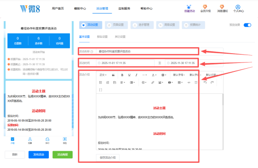Open the indent dropdown
Viewport: 258px width, 168px height.
[x=132, y=83]
